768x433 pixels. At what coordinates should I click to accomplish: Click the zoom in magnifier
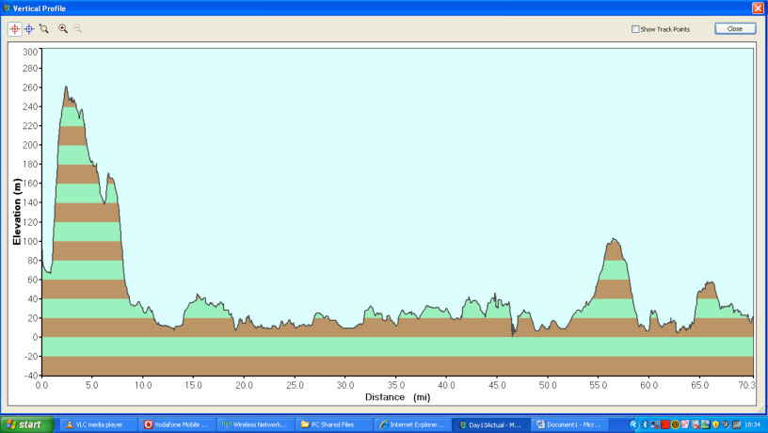(x=63, y=29)
